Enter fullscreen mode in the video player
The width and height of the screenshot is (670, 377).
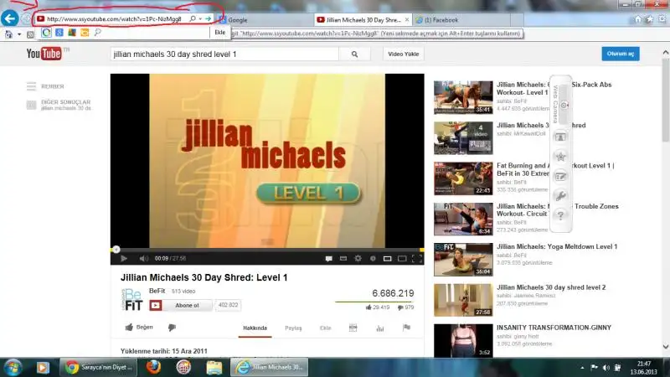pyautogui.click(x=417, y=258)
